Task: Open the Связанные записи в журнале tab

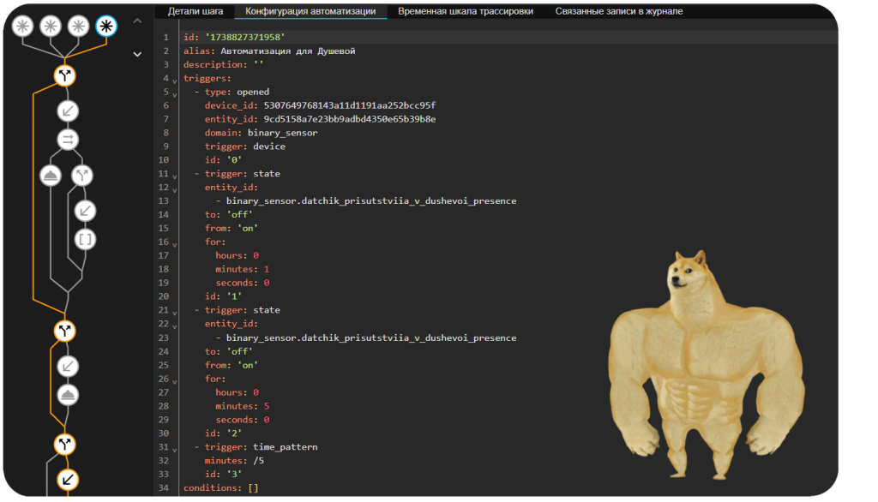Action: [x=619, y=11]
